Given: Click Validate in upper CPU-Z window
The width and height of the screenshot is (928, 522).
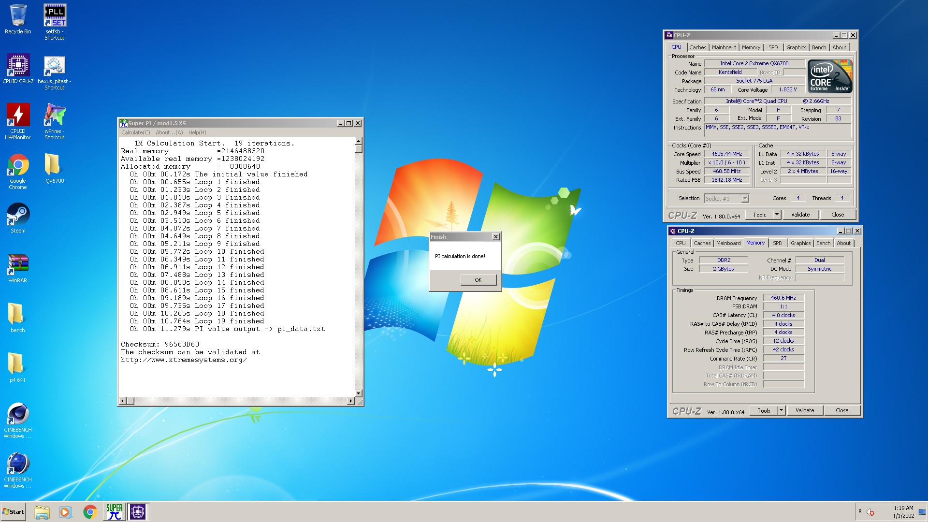Looking at the screenshot, I should 800,215.
